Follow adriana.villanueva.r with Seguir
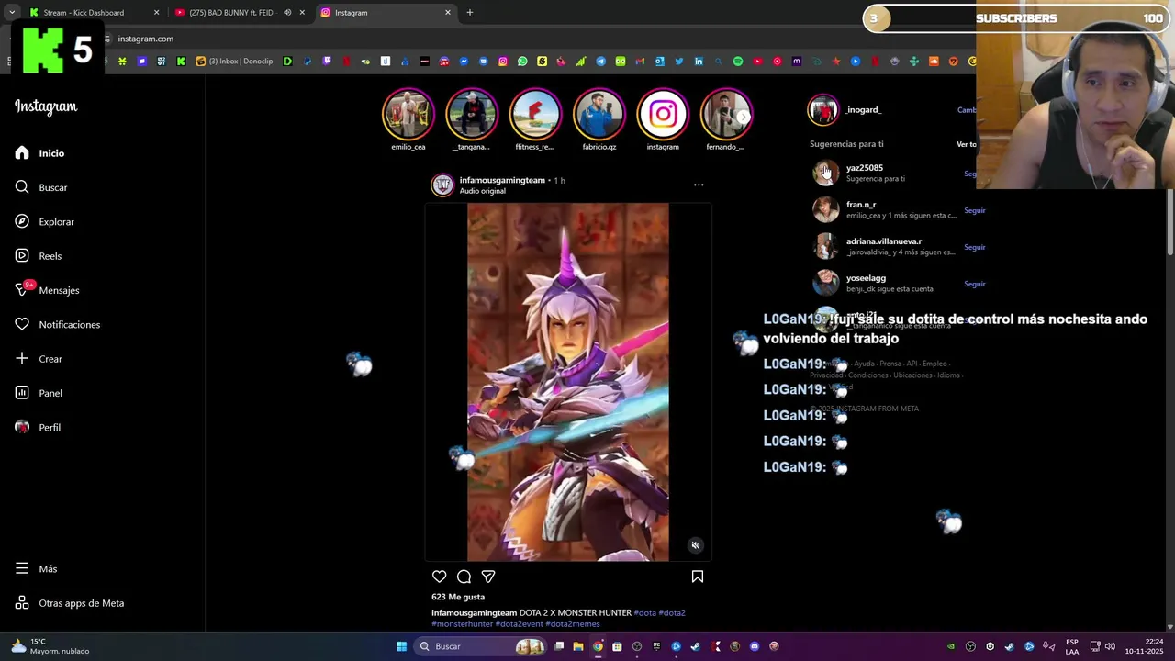The height and width of the screenshot is (661, 1175). tap(974, 247)
